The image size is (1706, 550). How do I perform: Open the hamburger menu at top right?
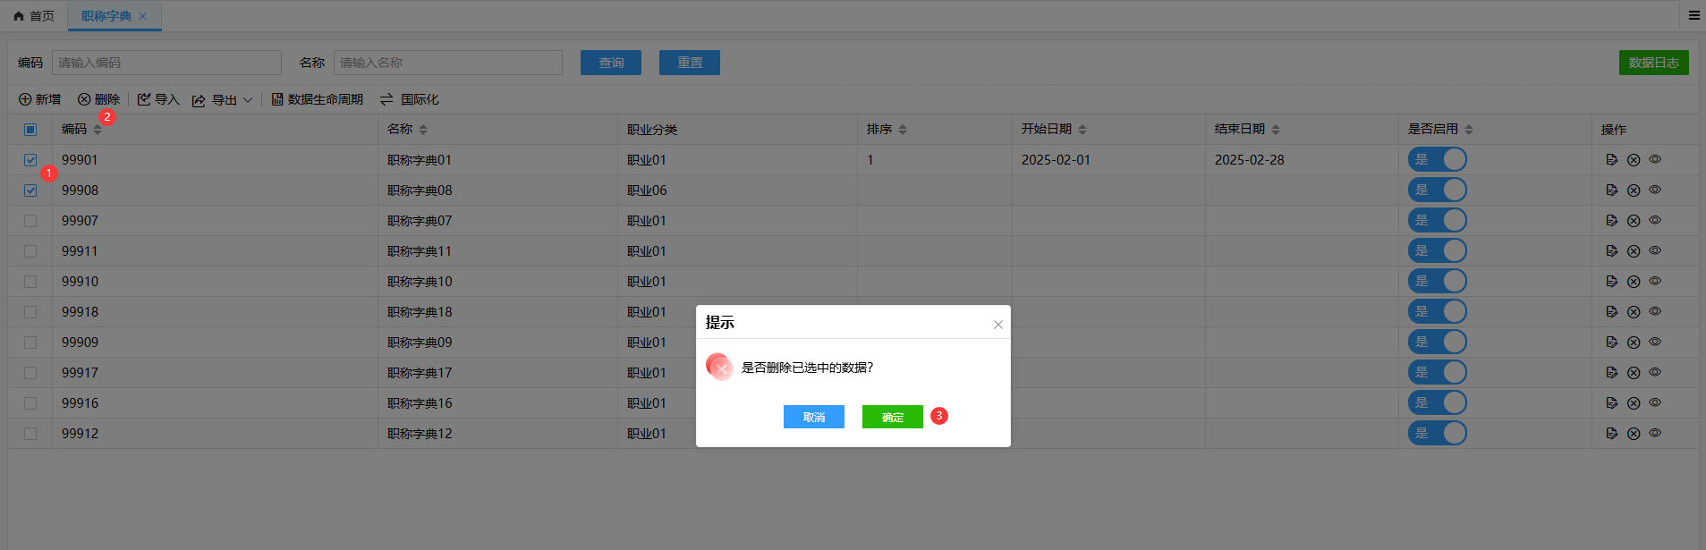[1694, 15]
